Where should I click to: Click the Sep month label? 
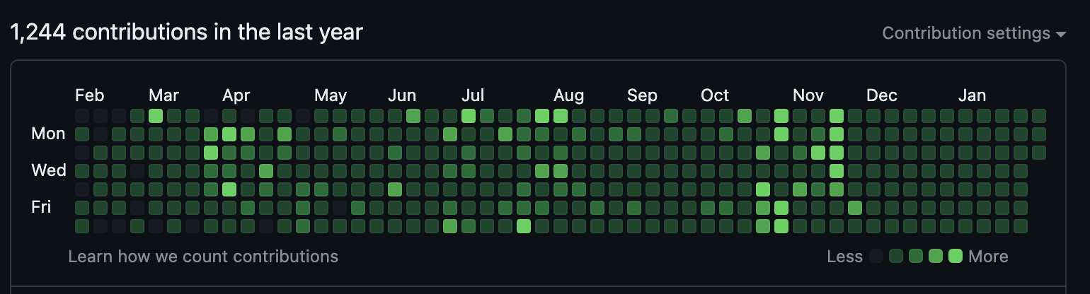click(x=642, y=95)
